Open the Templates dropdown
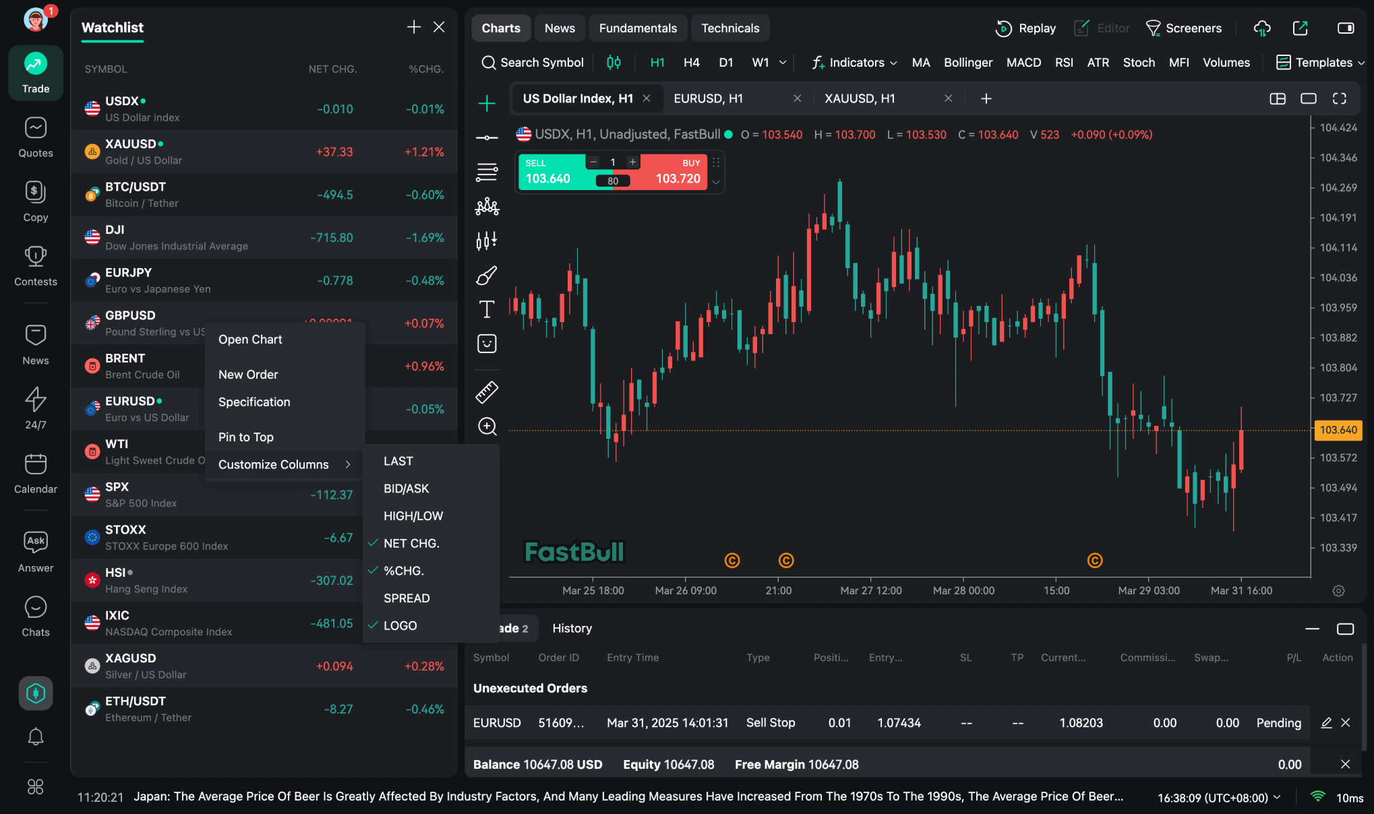The width and height of the screenshot is (1374, 814). (x=1320, y=63)
